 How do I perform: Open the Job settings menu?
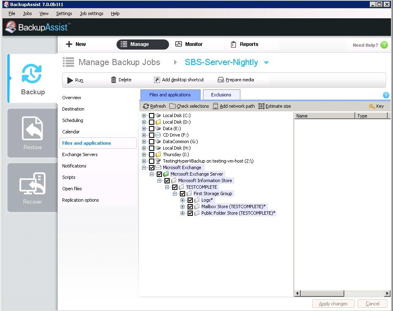[91, 13]
